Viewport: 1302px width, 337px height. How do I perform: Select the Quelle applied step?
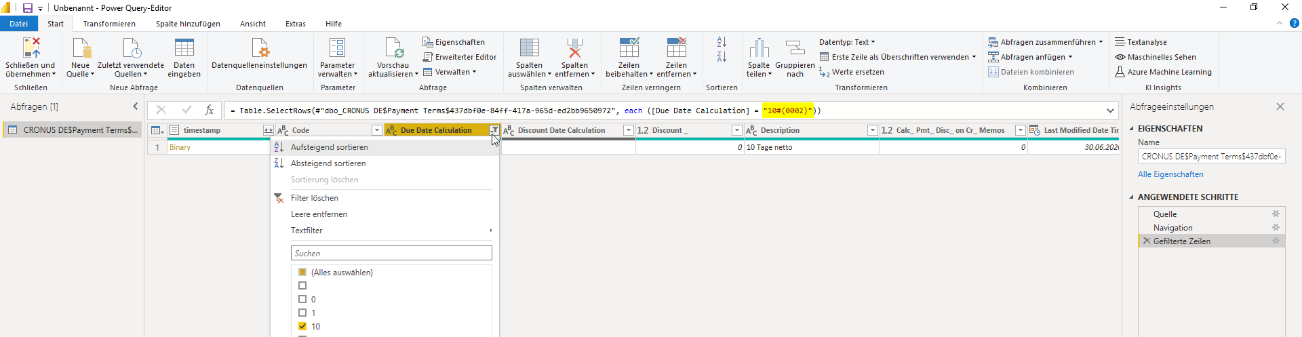pyautogui.click(x=1211, y=214)
